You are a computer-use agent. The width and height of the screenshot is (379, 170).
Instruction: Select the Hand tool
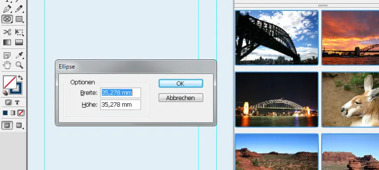(x=7, y=65)
